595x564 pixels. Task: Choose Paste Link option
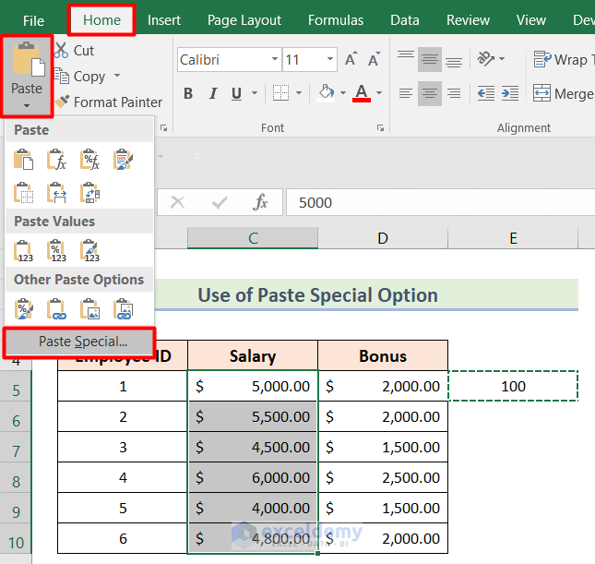(x=56, y=309)
